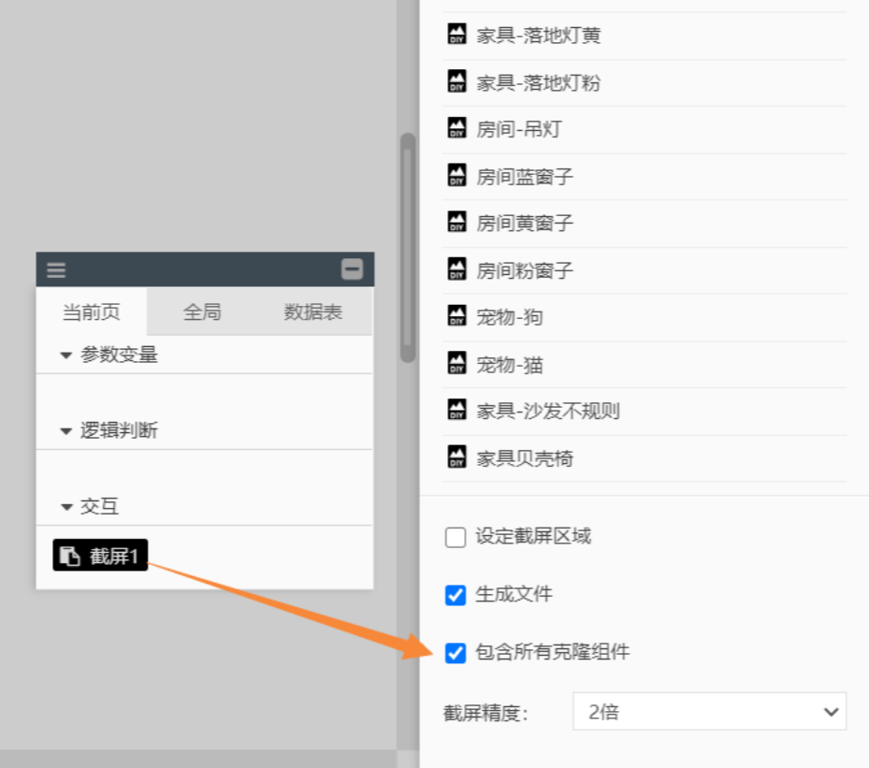Click the minimize icon on floating panel
This screenshot has width=869, height=768.
tap(352, 269)
